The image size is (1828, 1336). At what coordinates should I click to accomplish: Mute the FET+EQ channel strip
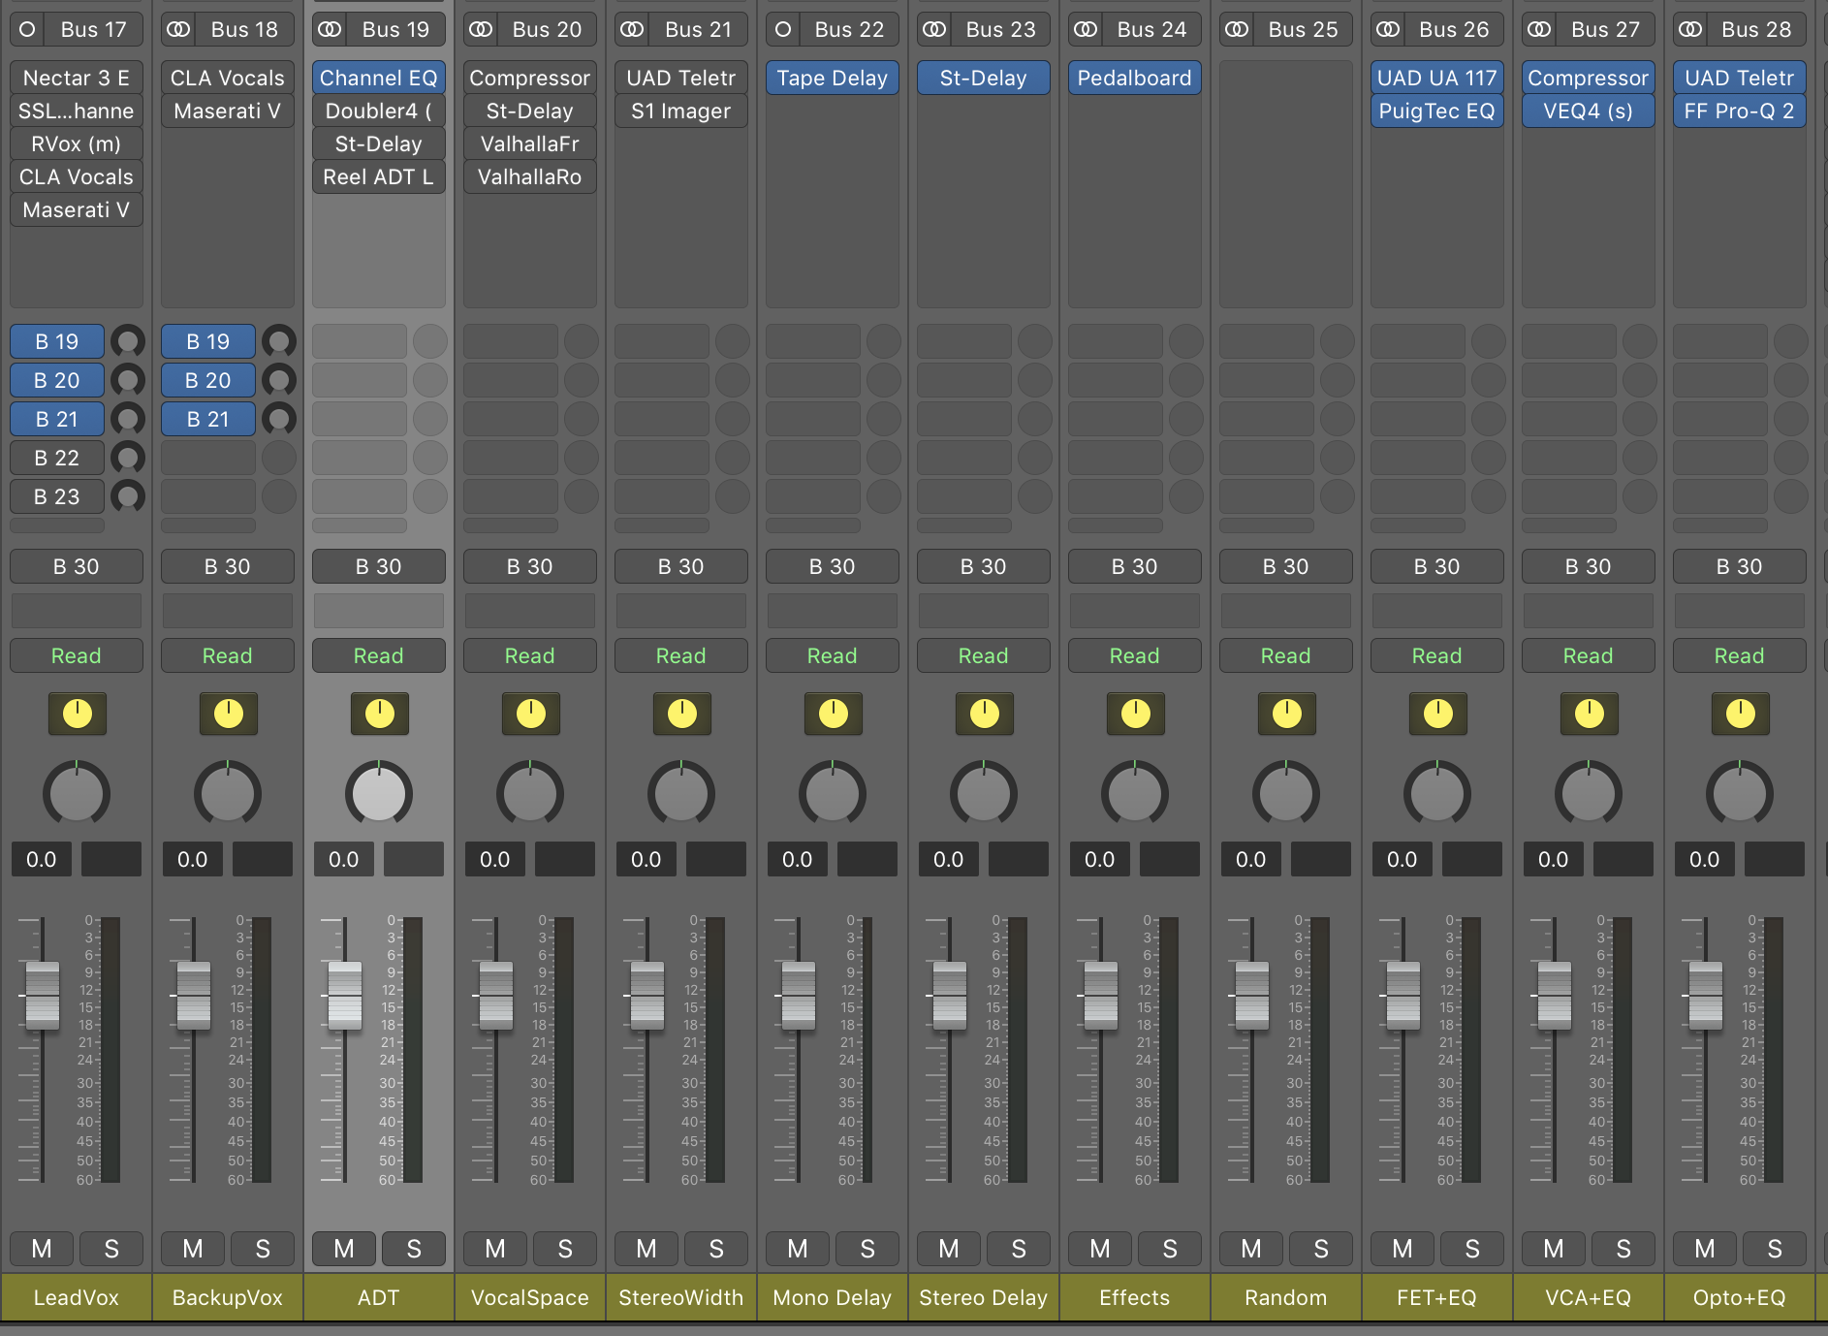tap(1402, 1249)
